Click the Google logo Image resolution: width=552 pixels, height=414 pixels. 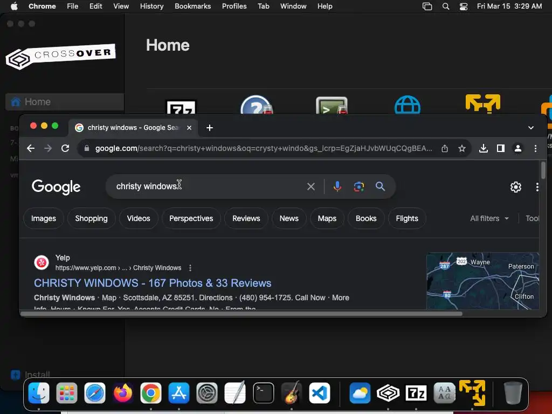pos(56,187)
